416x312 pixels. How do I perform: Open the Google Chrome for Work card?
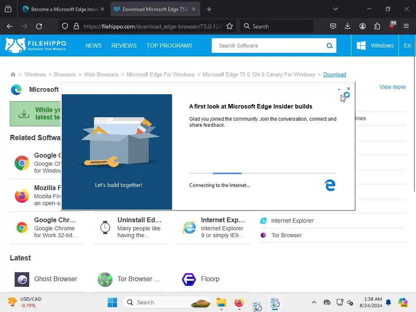coord(46,227)
